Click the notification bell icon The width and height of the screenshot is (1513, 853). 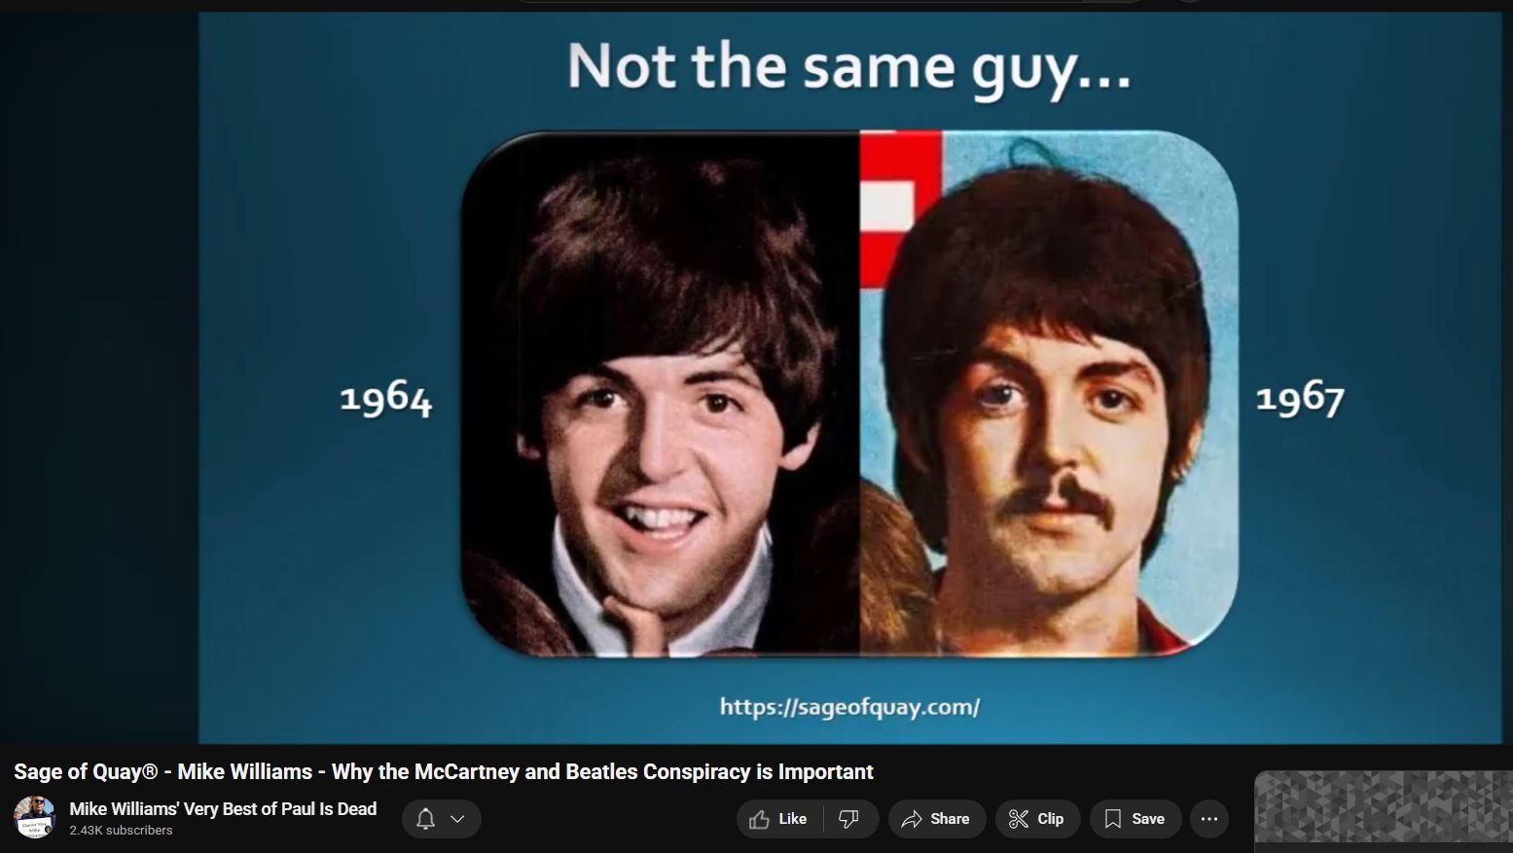[x=425, y=819]
